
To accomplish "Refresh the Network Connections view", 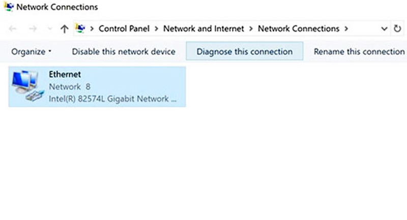I will (x=397, y=28).
